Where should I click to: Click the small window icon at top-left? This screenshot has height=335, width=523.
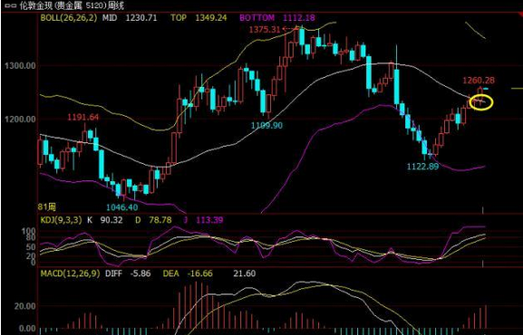click(10, 5)
